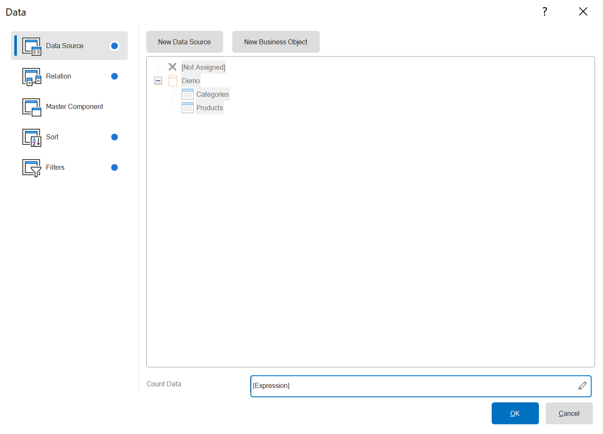Click the Relation panel icon
Viewport: 603px width, 434px height.
click(32, 77)
